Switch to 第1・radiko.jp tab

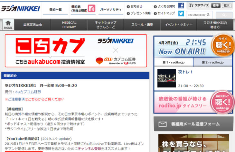point(174,62)
